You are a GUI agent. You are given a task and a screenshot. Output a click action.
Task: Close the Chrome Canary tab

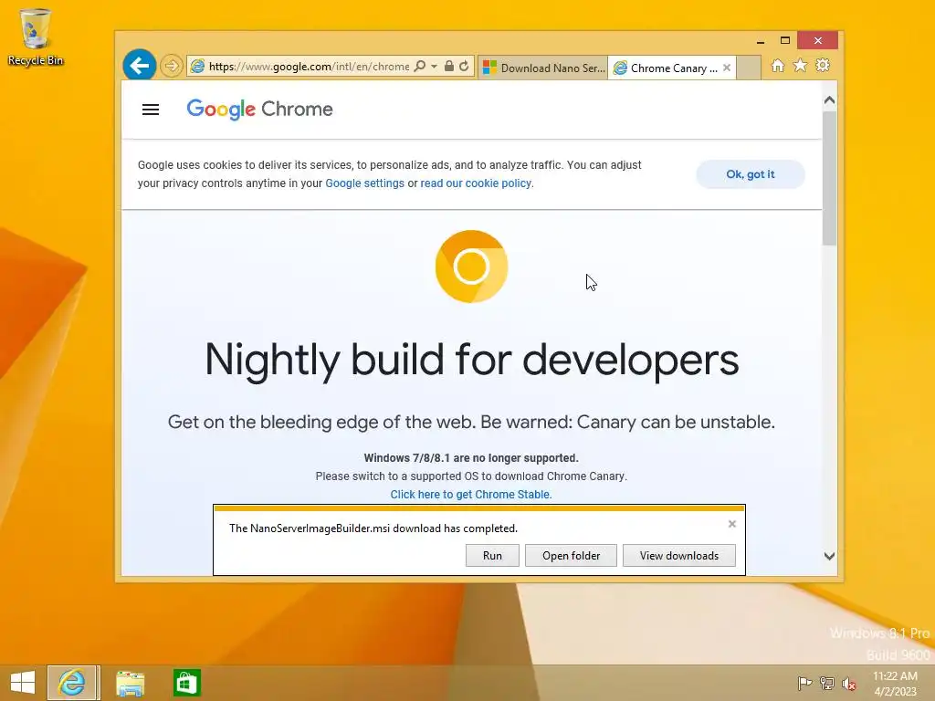727,68
